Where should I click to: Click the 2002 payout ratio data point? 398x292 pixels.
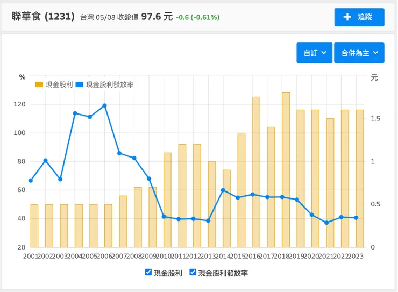point(45,161)
